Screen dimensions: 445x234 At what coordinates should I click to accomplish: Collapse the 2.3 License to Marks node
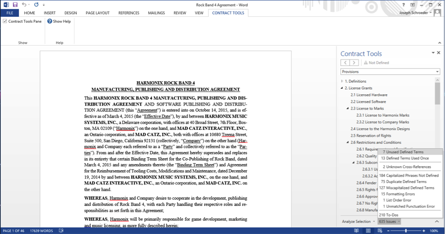click(348, 109)
